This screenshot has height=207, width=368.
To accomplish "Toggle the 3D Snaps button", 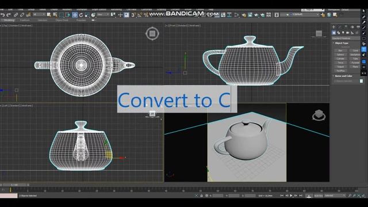I will click(x=133, y=15).
